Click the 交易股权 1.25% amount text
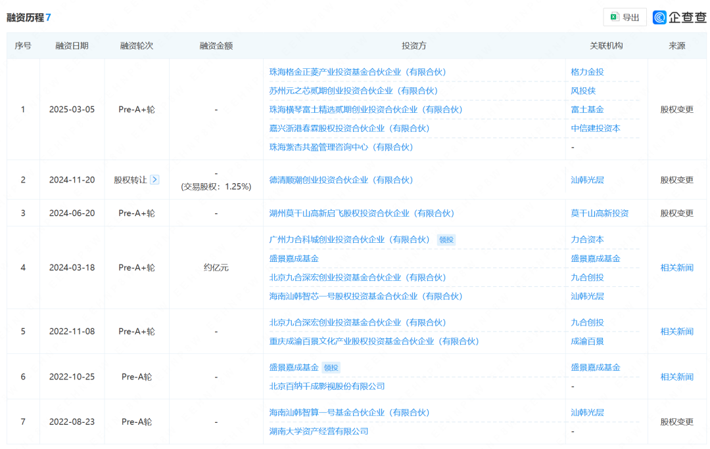Viewport: 710px width, 449px height. (216, 186)
